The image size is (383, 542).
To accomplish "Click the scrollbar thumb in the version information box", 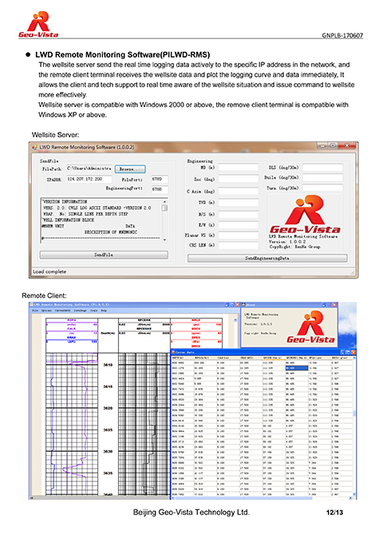I will pyautogui.click(x=164, y=208).
